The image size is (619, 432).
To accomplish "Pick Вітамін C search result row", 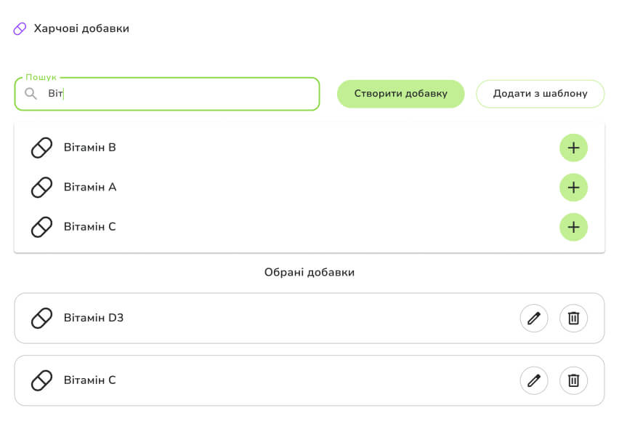I will click(90, 227).
